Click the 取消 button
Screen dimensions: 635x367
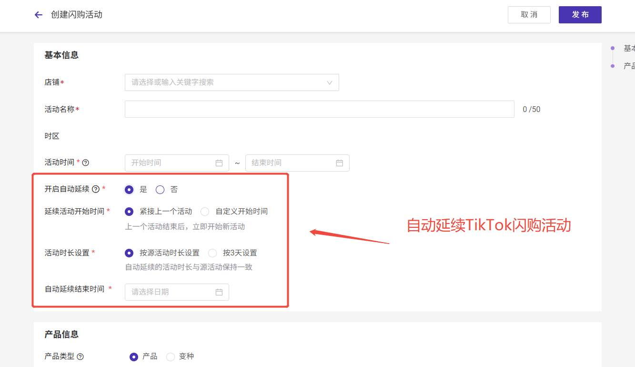tap(529, 15)
